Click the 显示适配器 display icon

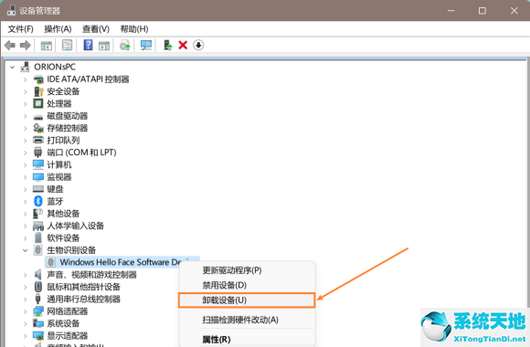tap(38, 335)
